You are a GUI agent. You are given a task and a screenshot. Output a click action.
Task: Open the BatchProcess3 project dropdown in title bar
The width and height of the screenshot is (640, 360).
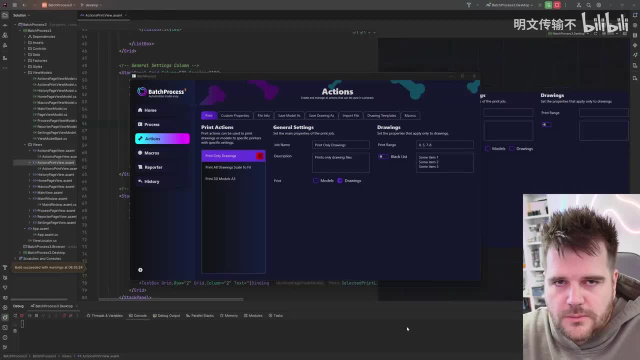pos(58,5)
